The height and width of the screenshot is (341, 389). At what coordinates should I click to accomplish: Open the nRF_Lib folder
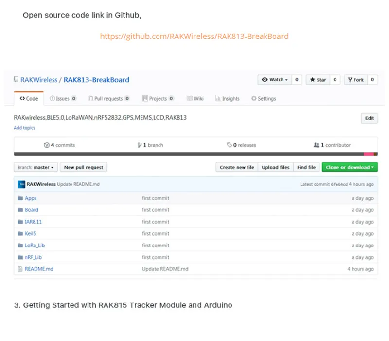[x=34, y=257]
